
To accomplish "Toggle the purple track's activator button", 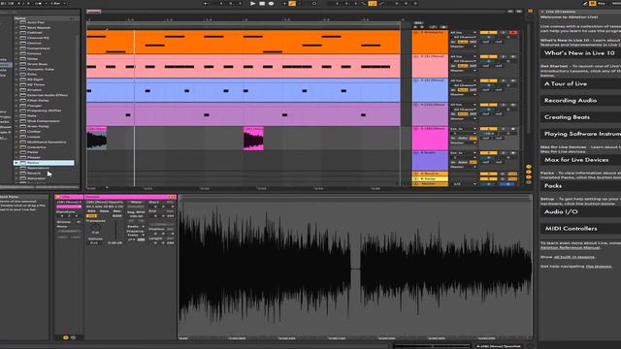I will 488,105.
